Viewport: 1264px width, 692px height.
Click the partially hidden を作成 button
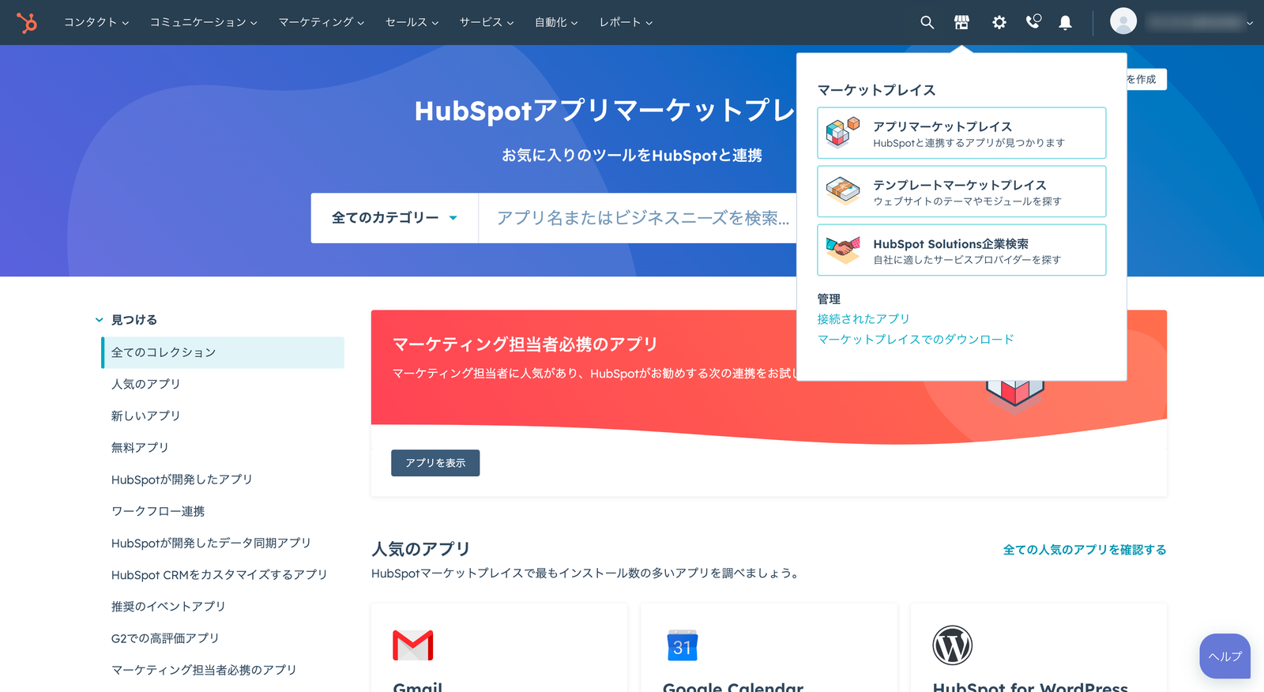1145,79
